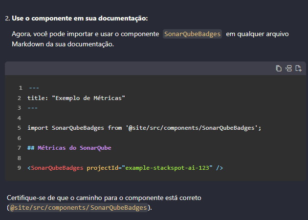This screenshot has height=220, width=308.
Task: Click heading 'Use o componente em sua documentação:'
Action: pos(80,18)
